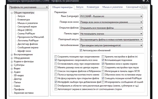Open the 'Открытие файлов' dropdown
The image size is (158, 99).
coord(111,28)
